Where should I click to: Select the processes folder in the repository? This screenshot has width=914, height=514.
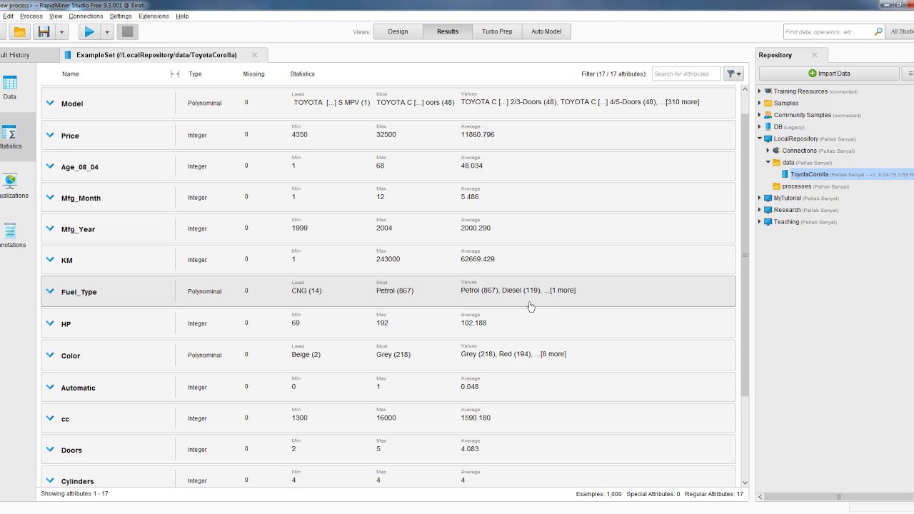[796, 186]
